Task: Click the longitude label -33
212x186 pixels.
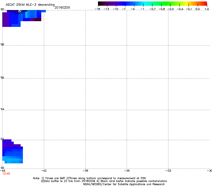Action: [x=168, y=171]
